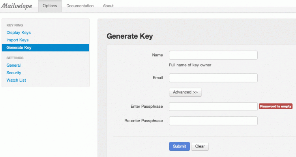The height and width of the screenshot is (157, 296).
Task: Go to Display Keys
Action: click(19, 32)
